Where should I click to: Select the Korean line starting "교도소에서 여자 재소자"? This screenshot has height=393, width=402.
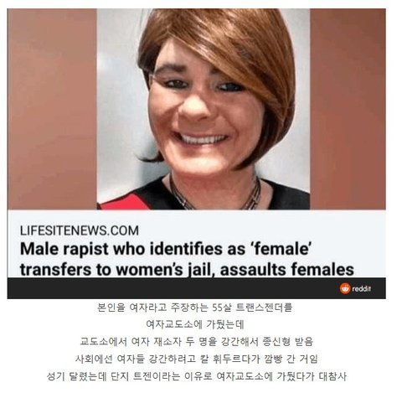pos(196,341)
